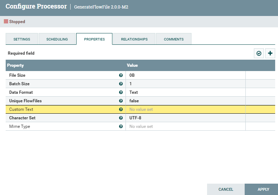Click the Cancel button
Image resolution: width=278 pixels, height=195 pixels.
point(226,189)
